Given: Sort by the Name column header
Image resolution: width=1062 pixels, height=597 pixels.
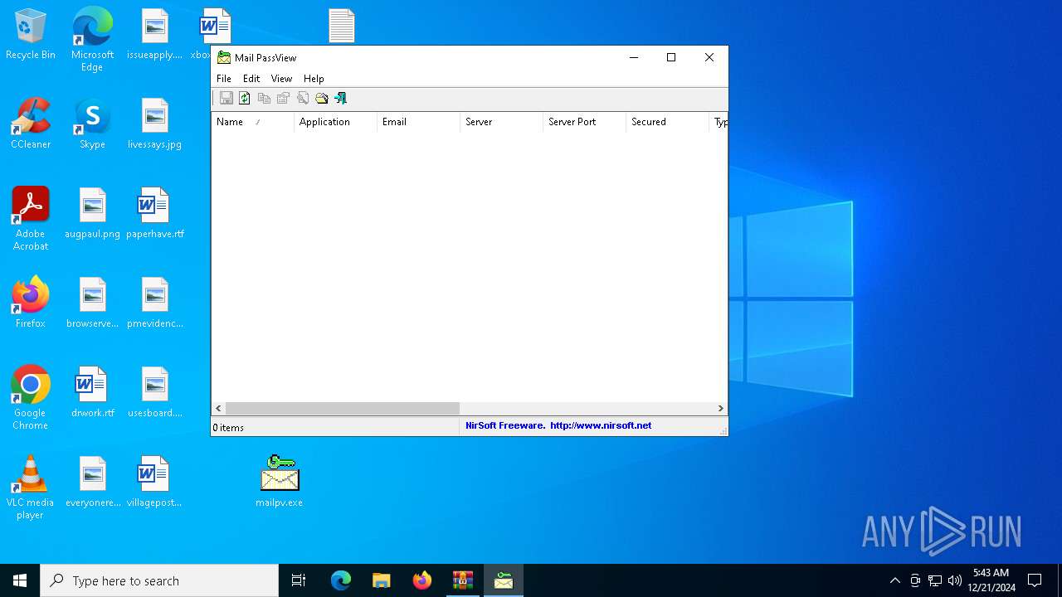Looking at the screenshot, I should [253, 122].
